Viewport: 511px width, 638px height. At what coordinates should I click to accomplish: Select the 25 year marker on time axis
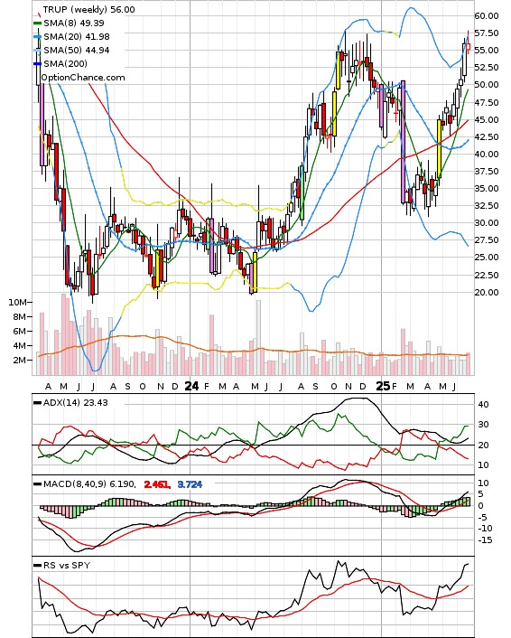tap(383, 386)
